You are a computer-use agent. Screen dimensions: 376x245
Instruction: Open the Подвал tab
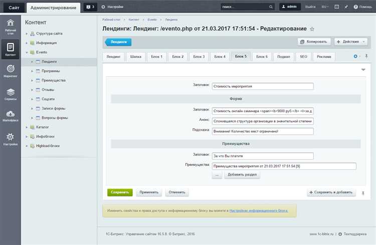tap(284, 57)
